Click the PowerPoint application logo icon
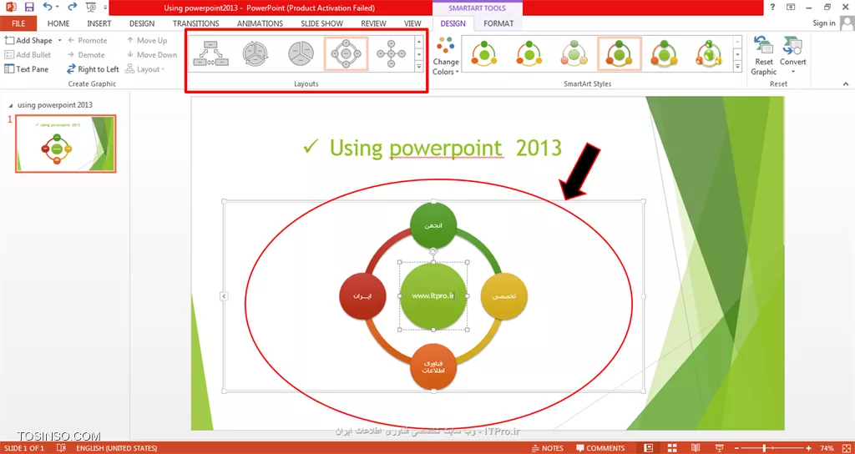Viewport: 855px width, 454px height. (x=10, y=7)
